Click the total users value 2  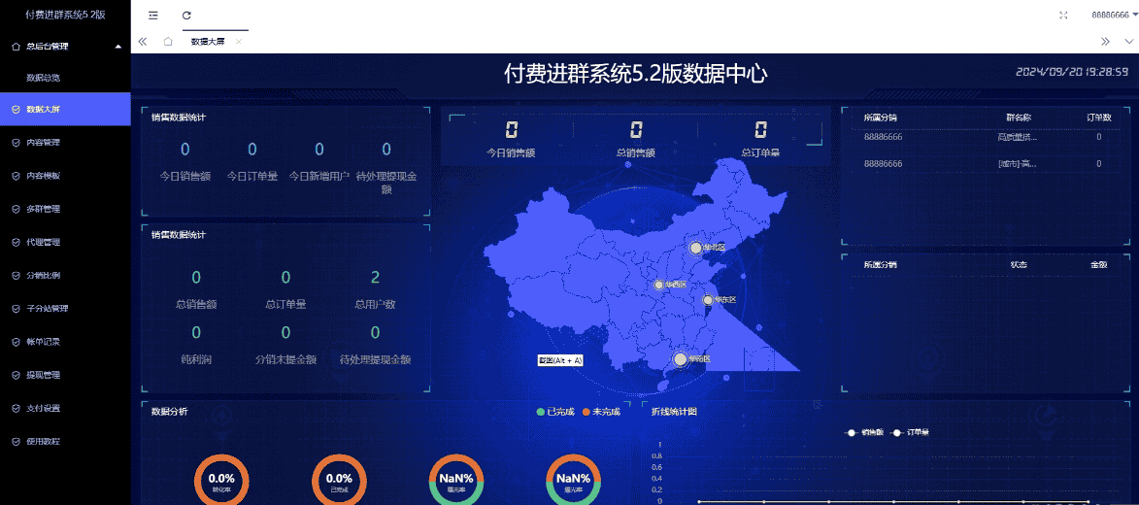[x=376, y=277]
